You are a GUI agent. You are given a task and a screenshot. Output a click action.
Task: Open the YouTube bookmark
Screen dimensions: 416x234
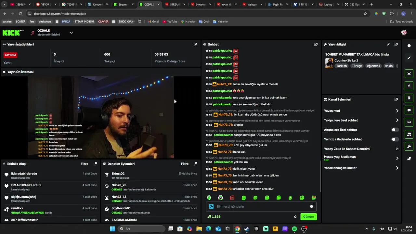click(x=170, y=22)
